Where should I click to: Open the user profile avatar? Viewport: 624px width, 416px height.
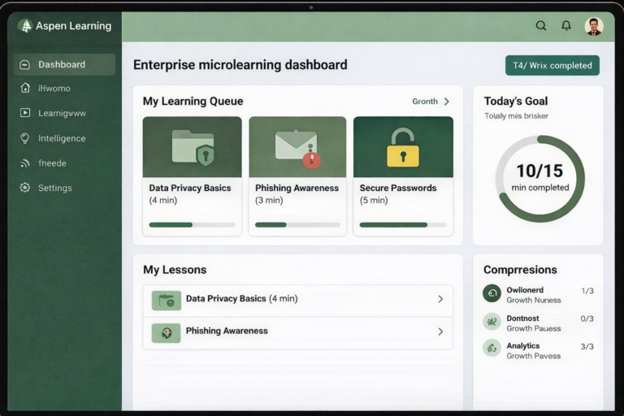594,26
